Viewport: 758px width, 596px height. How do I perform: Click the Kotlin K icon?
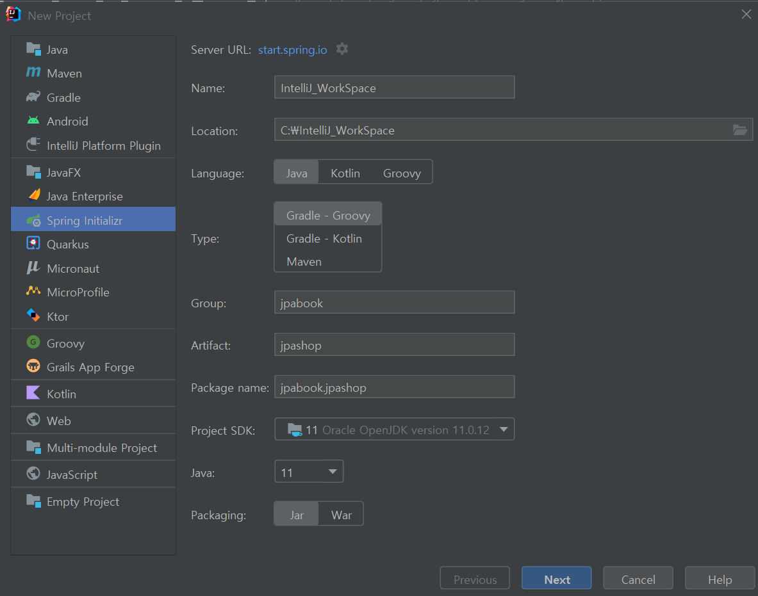click(x=33, y=392)
